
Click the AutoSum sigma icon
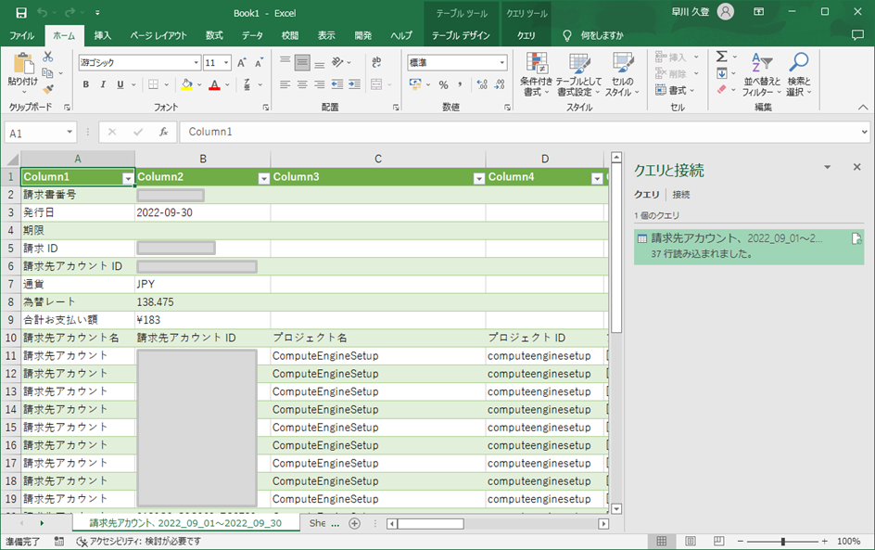tap(721, 58)
